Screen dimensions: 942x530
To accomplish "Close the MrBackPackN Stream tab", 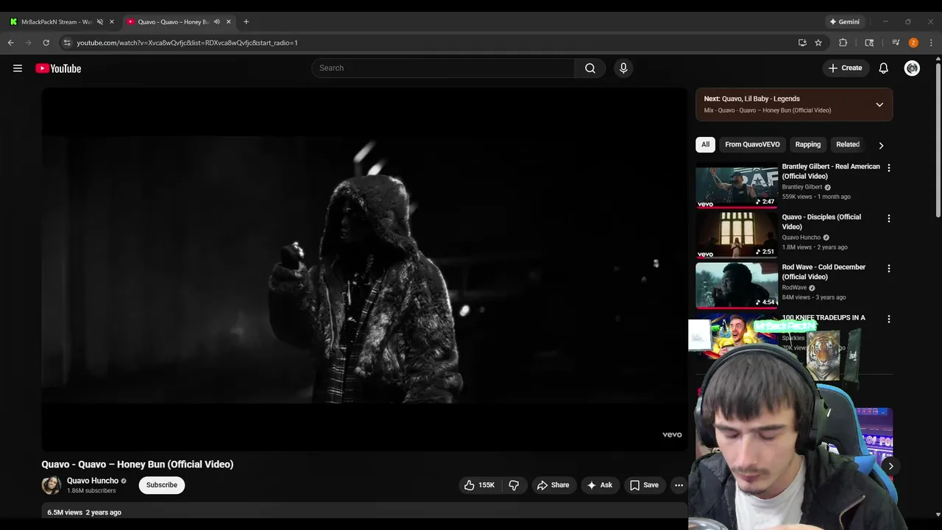I will pos(112,21).
